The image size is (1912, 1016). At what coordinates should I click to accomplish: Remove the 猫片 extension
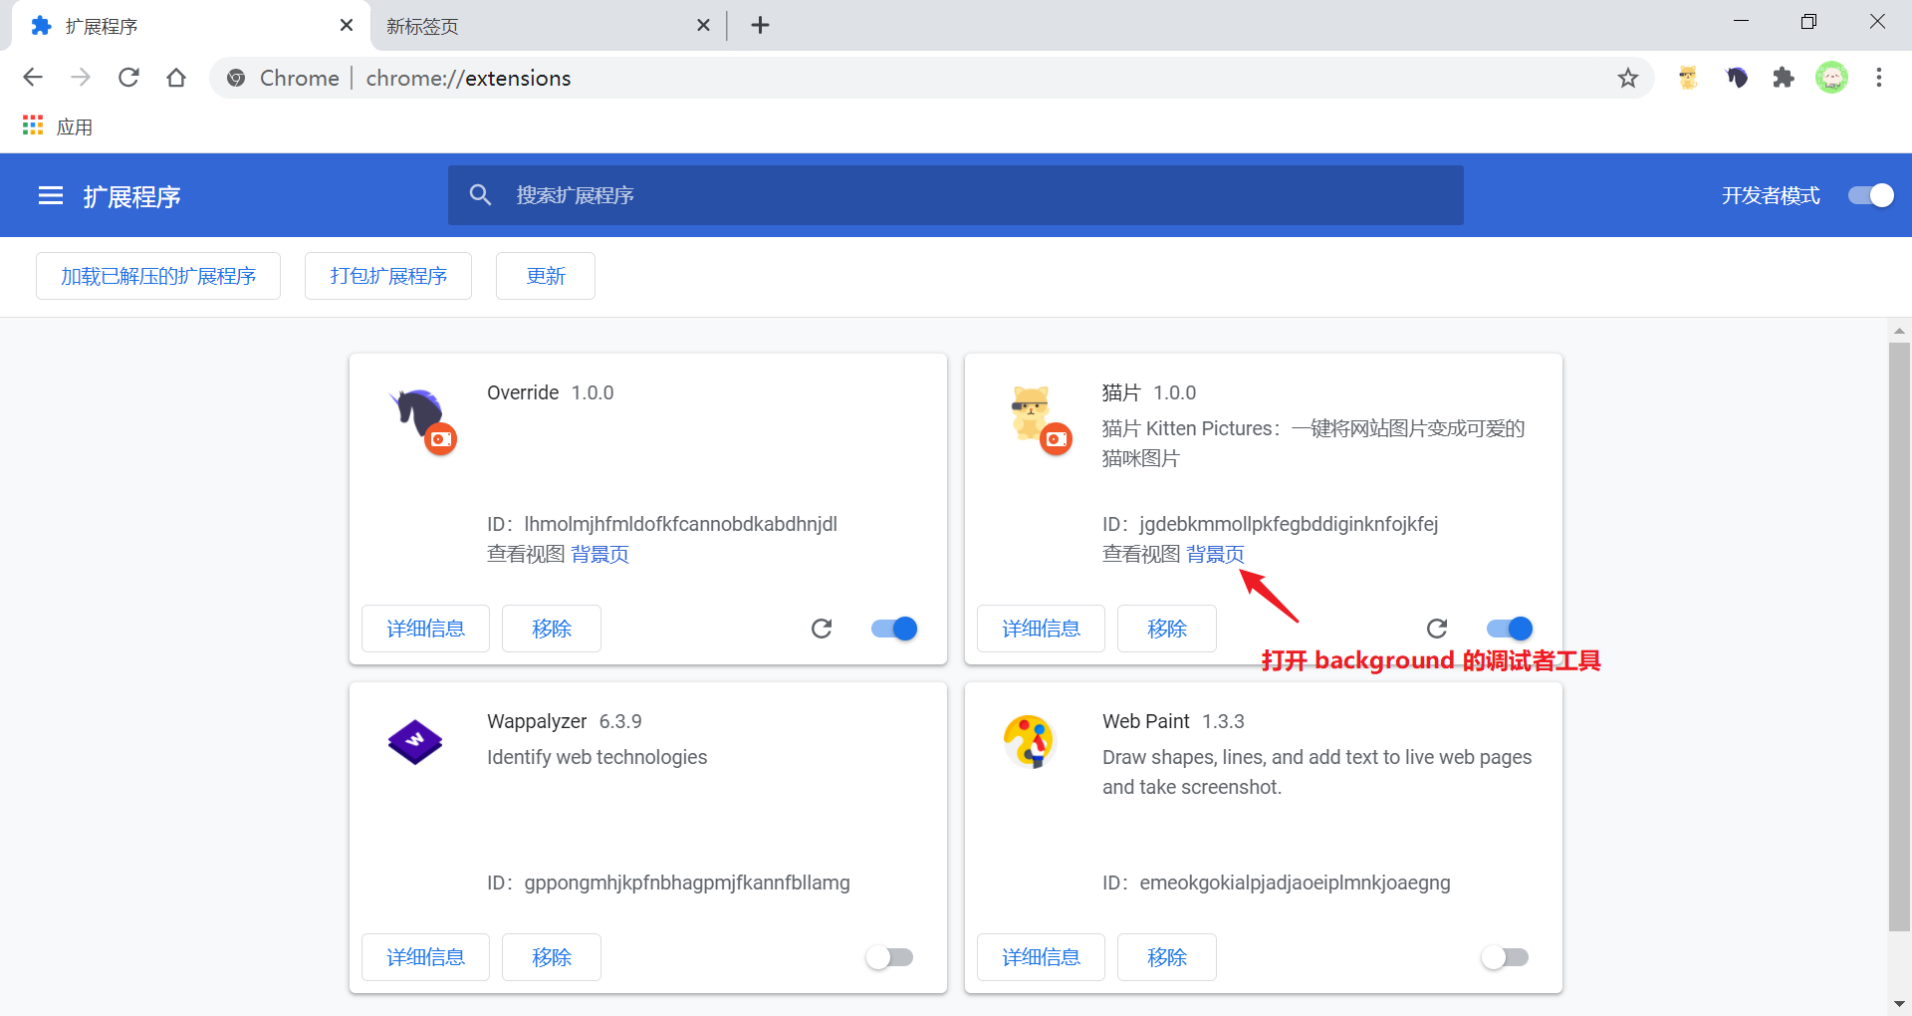pos(1167,629)
